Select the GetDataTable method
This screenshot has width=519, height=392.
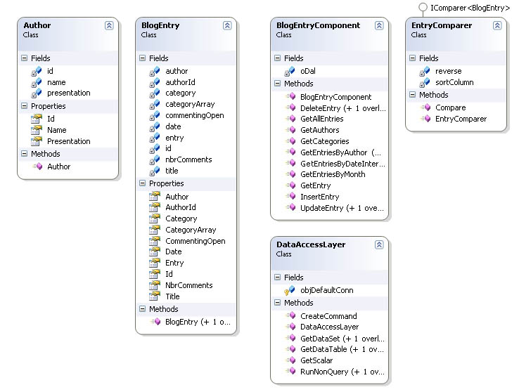coord(342,349)
